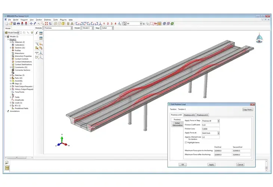Expand the Materials (2) tree node
This screenshot has height=187, width=273.
10,42
